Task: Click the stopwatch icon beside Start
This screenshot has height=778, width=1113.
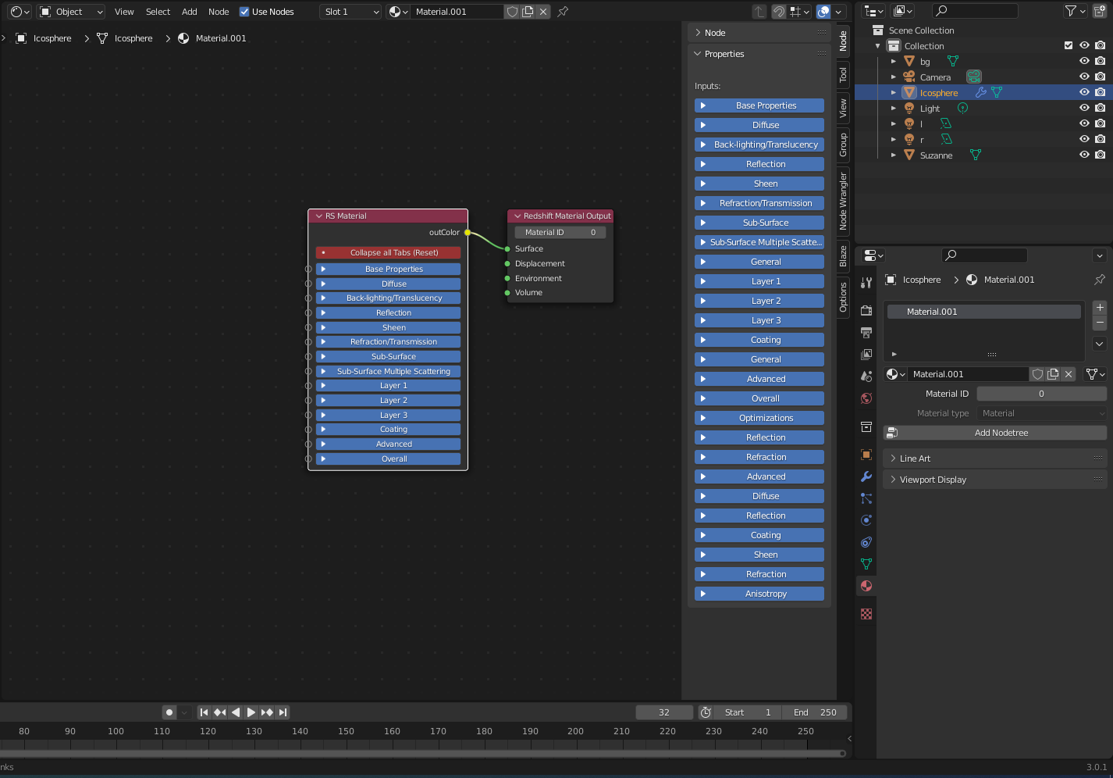Action: pos(706,712)
